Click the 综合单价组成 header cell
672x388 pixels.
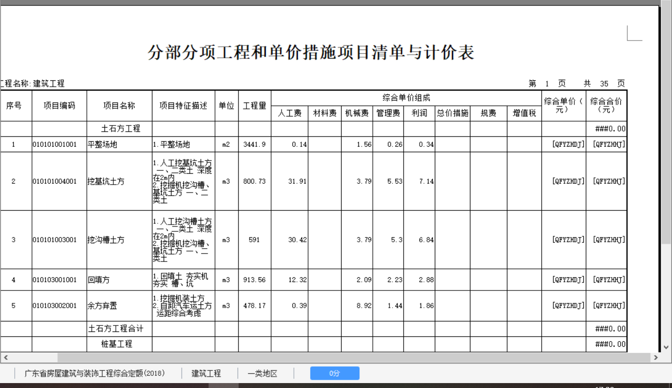point(406,98)
